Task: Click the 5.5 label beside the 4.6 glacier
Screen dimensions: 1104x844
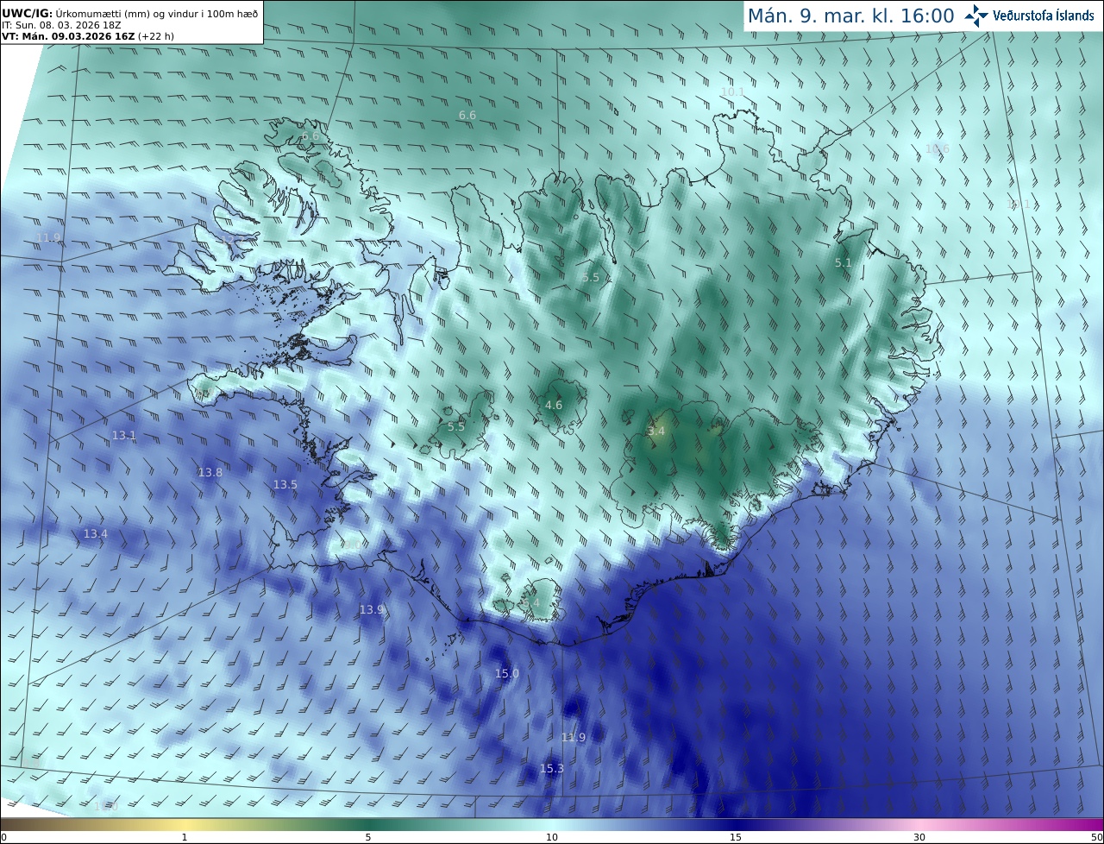Action: coord(456,427)
